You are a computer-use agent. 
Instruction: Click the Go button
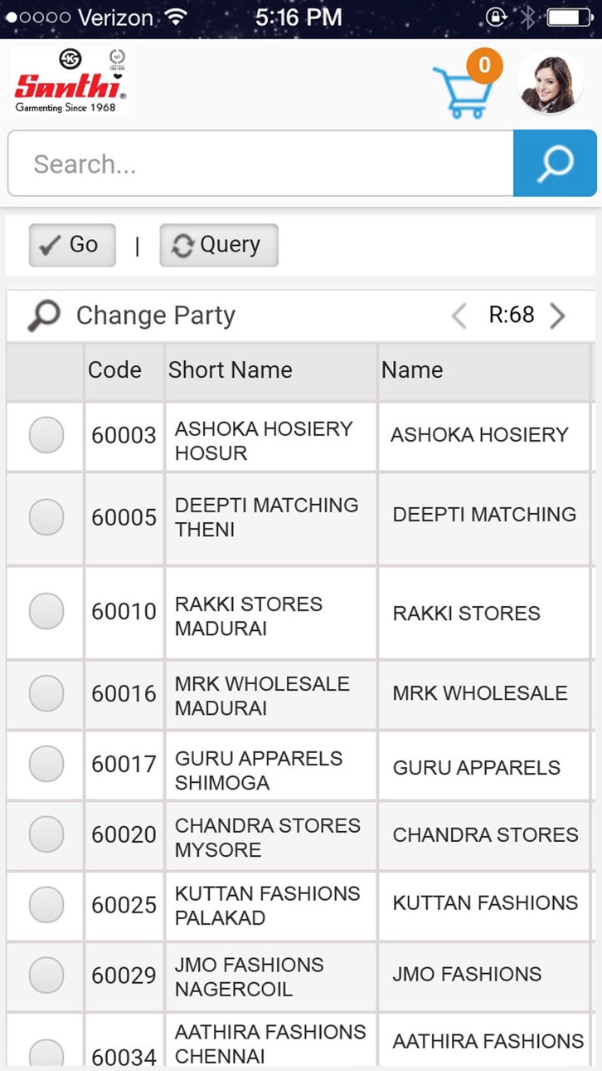[x=72, y=245]
